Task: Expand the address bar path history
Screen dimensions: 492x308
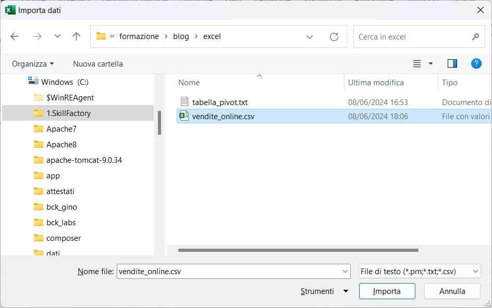Action: point(310,36)
